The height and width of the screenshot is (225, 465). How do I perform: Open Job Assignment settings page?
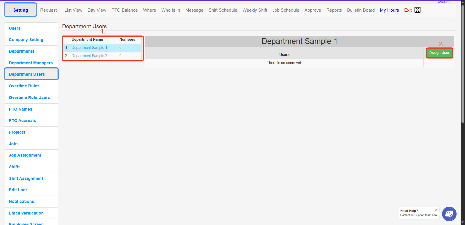click(25, 155)
